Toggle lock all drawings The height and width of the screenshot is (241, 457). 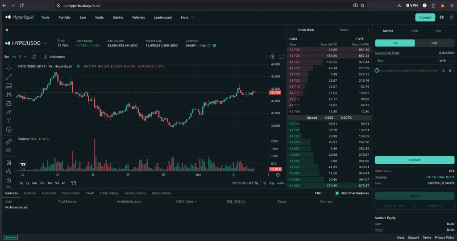pos(9,180)
